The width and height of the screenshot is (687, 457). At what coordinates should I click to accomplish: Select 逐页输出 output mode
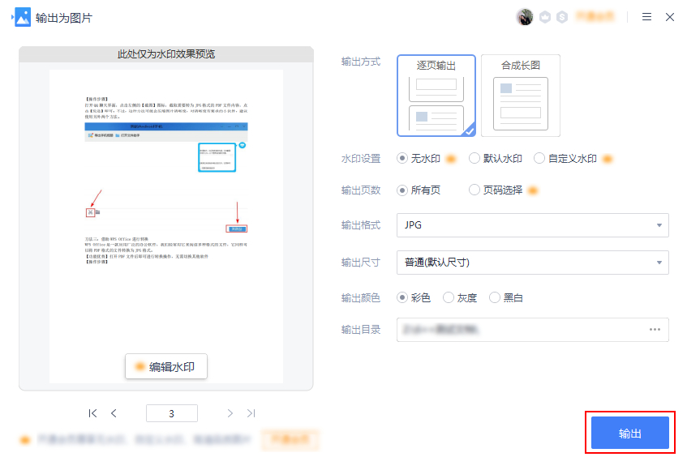click(436, 96)
